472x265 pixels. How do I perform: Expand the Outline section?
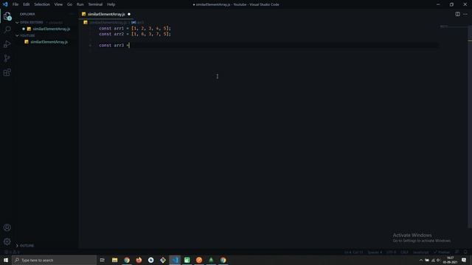click(x=17, y=245)
